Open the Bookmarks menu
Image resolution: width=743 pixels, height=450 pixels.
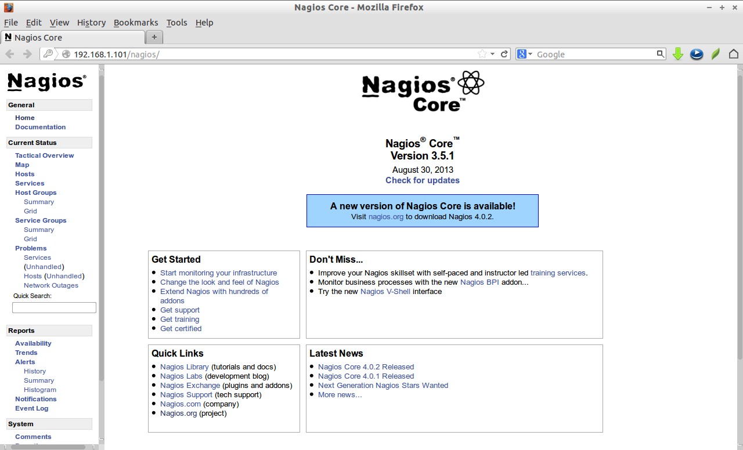tap(136, 23)
